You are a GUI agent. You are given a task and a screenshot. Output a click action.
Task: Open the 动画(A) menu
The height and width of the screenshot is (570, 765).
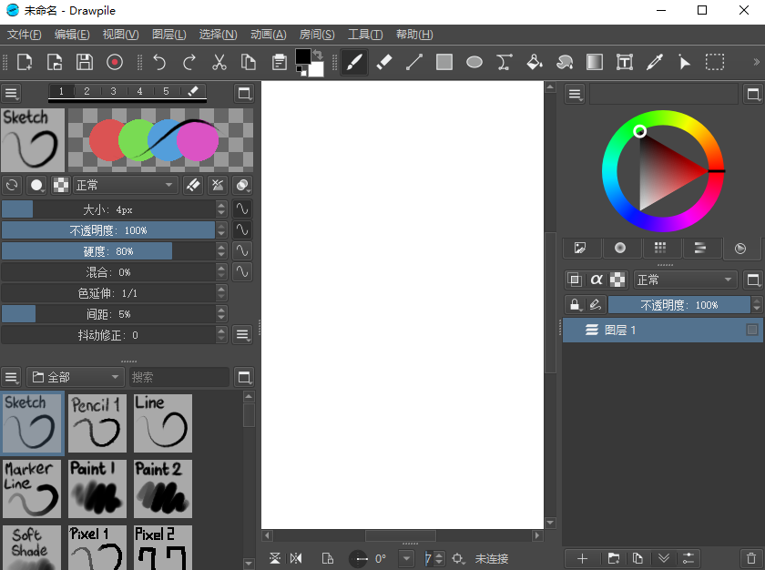tap(269, 35)
